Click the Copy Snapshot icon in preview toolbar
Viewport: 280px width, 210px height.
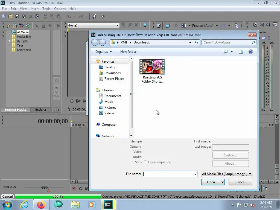(237, 25)
